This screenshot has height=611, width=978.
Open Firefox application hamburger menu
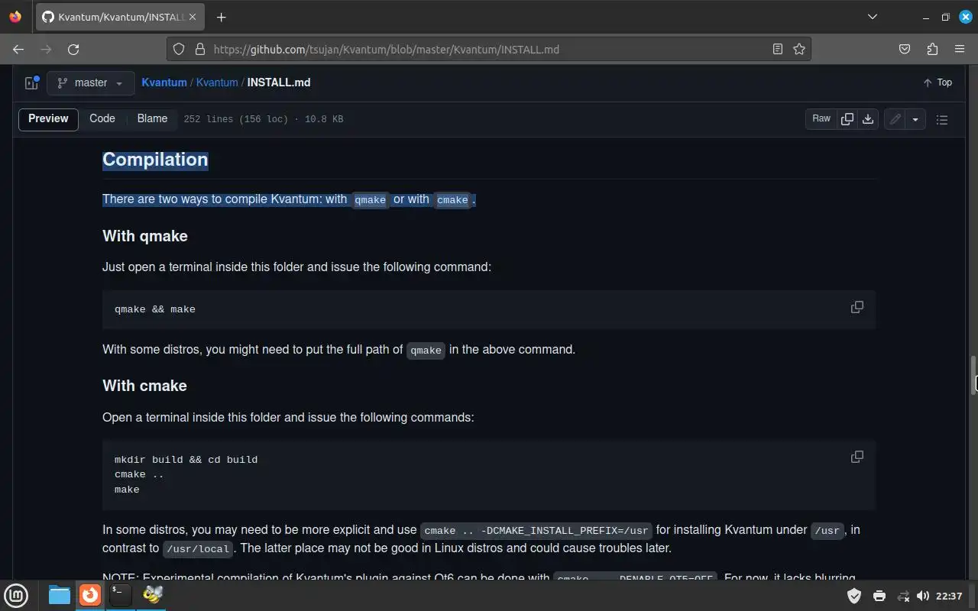960,49
